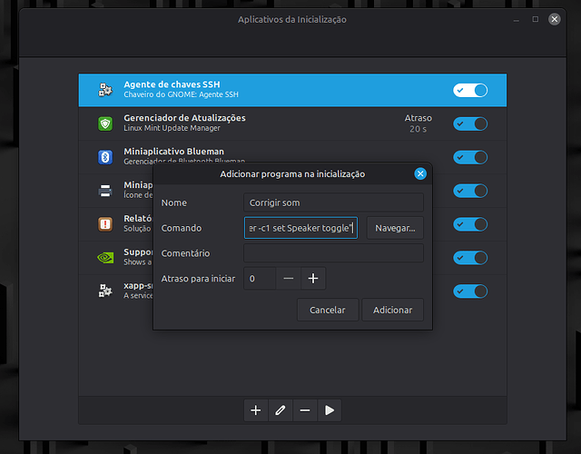Click the Cancelar button

[x=327, y=310]
